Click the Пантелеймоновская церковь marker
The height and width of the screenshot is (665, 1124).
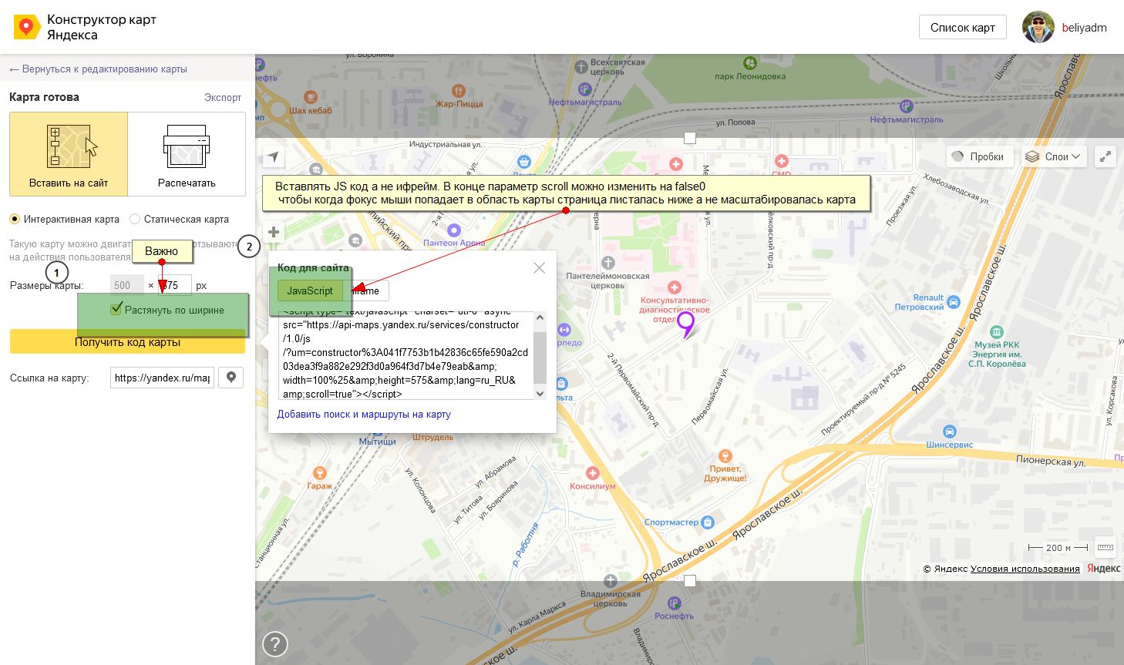608,263
